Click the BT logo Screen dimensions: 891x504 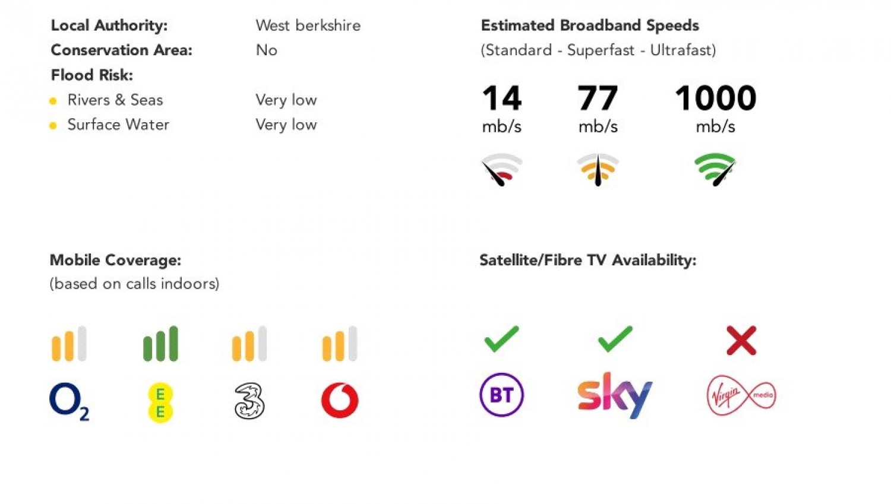[501, 395]
